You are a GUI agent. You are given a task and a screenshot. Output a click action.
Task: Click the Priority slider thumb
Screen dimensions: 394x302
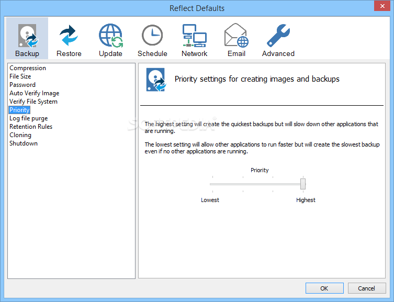point(303,184)
